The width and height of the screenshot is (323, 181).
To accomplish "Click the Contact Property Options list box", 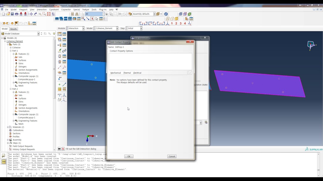I will pyautogui.click(x=150, y=62).
